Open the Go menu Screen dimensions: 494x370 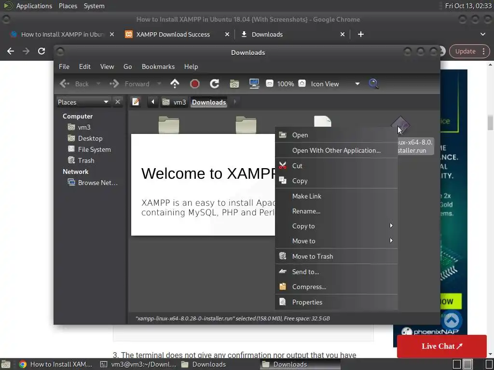click(x=127, y=66)
